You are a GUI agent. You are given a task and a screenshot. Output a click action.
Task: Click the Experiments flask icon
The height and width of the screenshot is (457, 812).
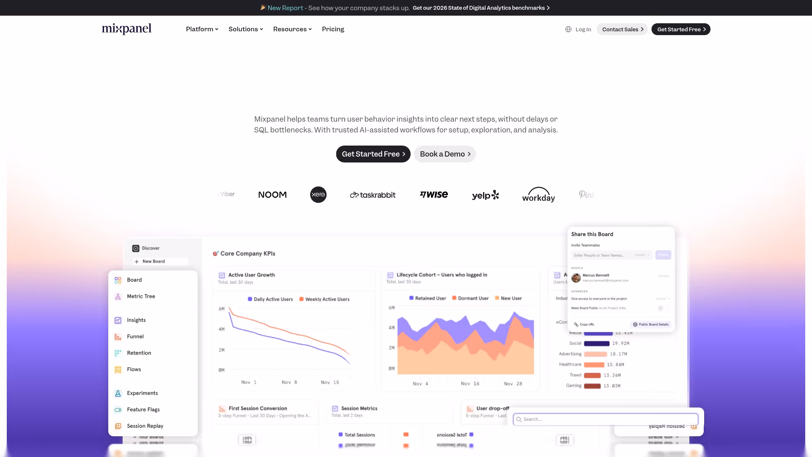click(118, 393)
